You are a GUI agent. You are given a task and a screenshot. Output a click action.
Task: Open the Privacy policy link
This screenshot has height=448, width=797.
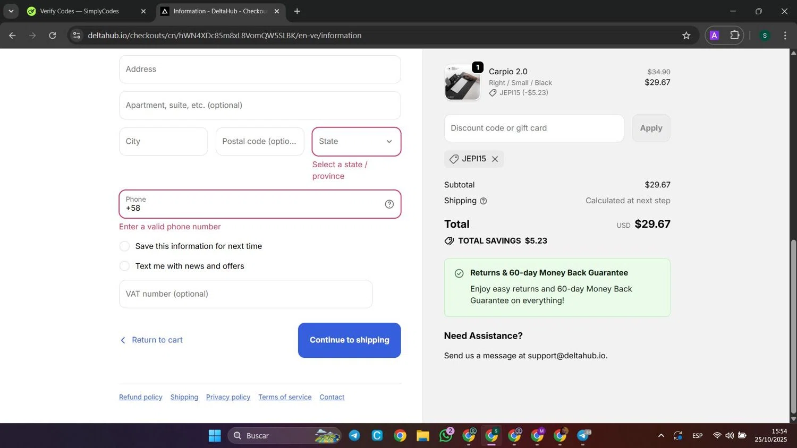click(x=228, y=397)
